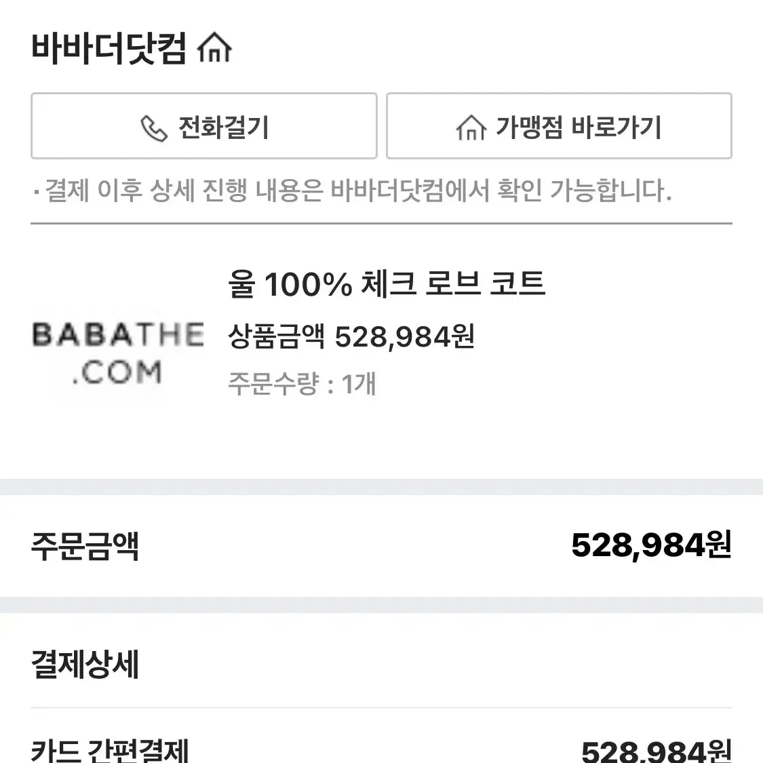Tap the 전화걸기 call button
This screenshot has height=763, width=763.
(204, 126)
